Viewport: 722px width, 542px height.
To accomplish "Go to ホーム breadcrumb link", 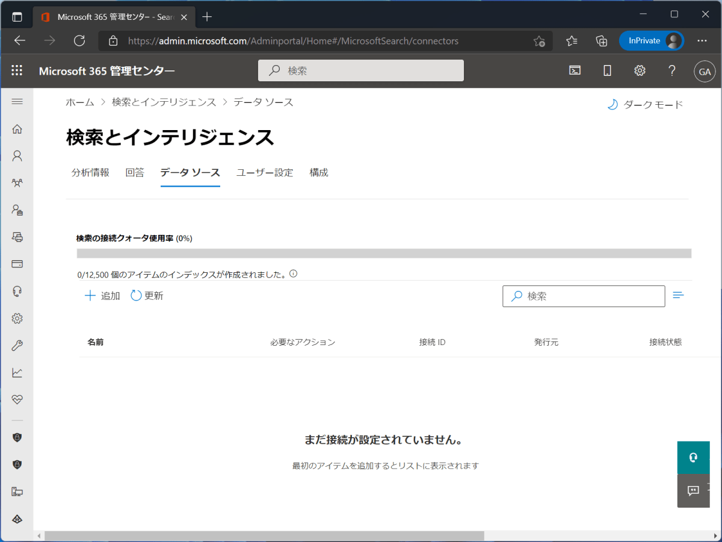I will pos(80,102).
